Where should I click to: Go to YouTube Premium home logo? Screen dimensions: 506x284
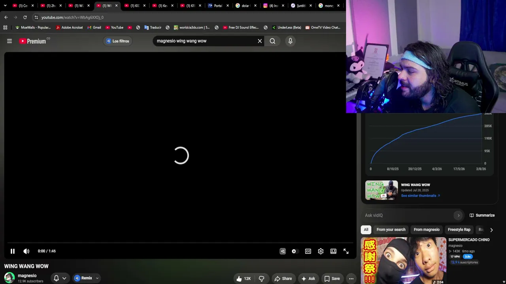pos(34,41)
